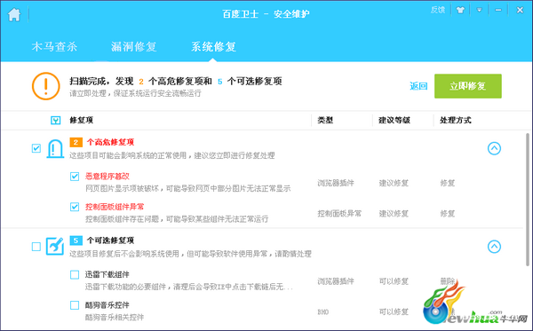
Task: Uncheck the 控制面板组件异常 checkbox
Action: (x=75, y=207)
